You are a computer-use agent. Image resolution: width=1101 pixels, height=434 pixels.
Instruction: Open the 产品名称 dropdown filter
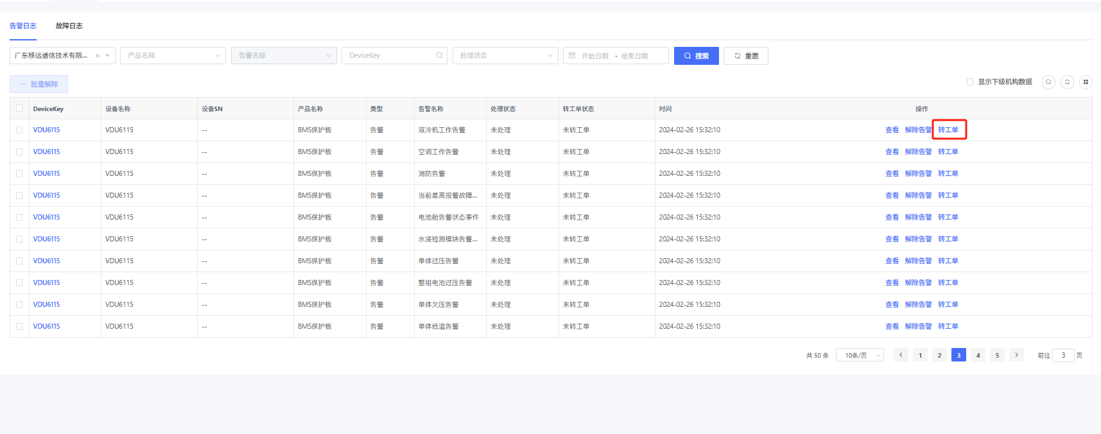click(173, 56)
